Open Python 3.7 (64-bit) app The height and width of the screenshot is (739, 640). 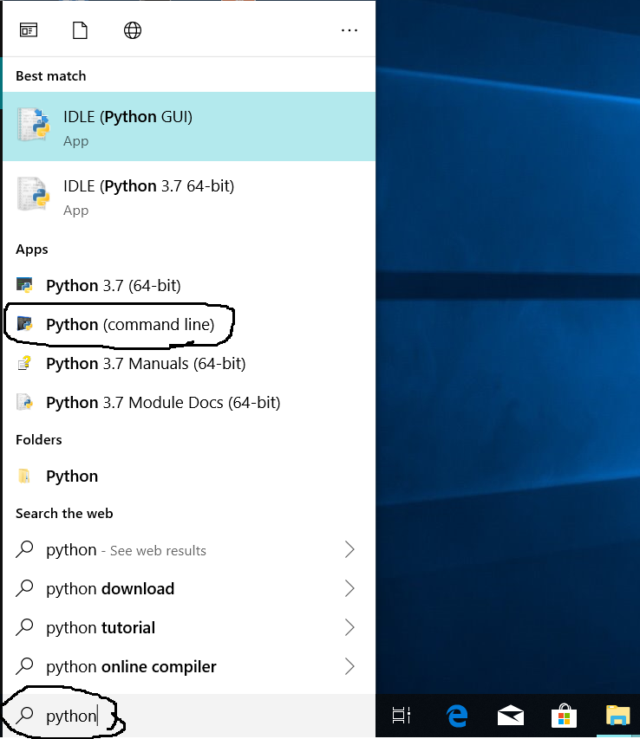coord(189,285)
